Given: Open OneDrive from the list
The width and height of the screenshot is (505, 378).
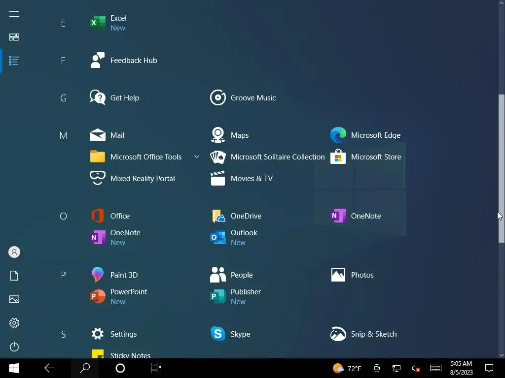Looking at the screenshot, I should (236, 216).
